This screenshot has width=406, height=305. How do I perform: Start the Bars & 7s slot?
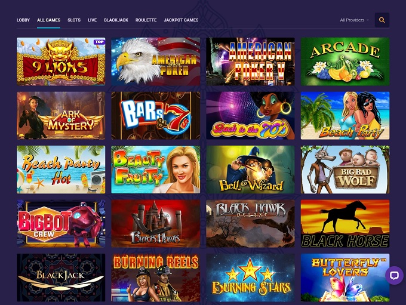click(156, 115)
